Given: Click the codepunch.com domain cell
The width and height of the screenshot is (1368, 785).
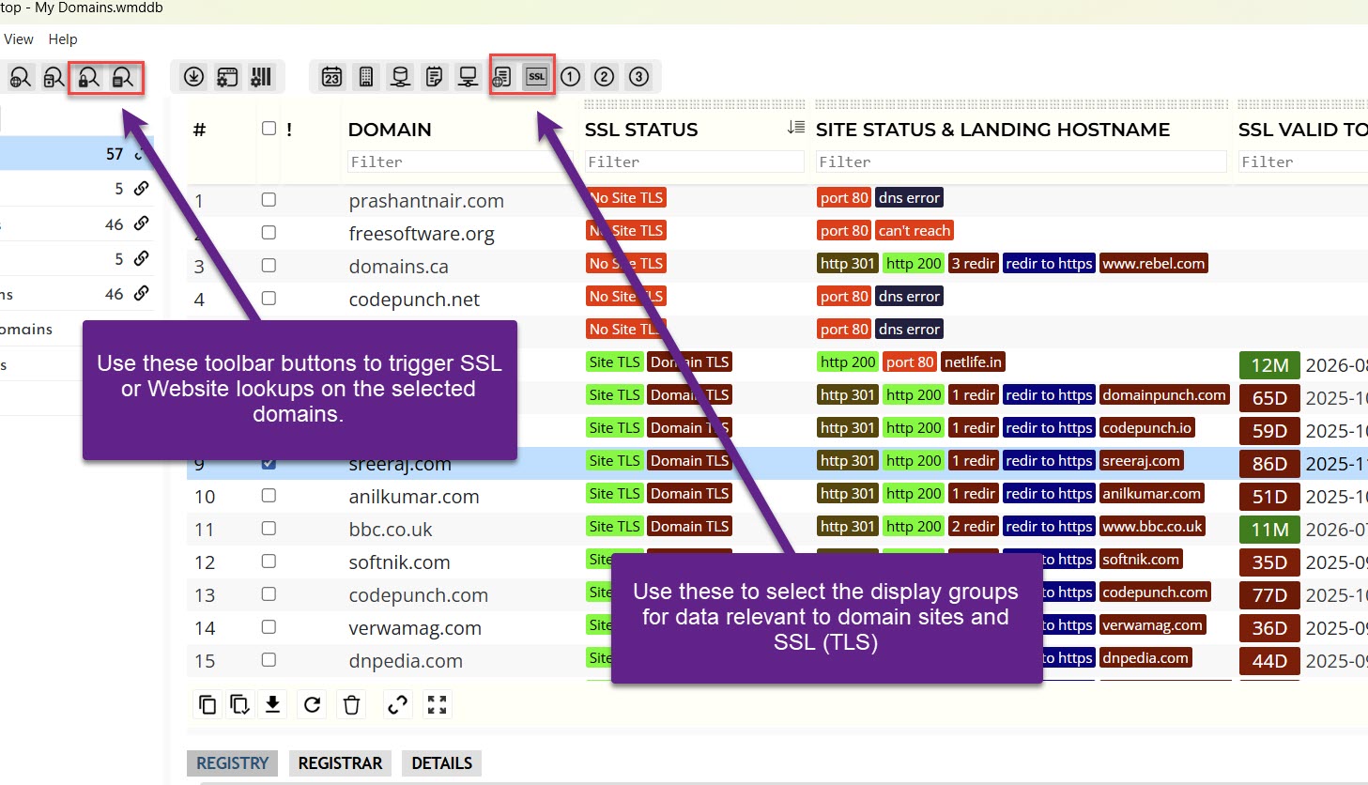Looking at the screenshot, I should click(418, 595).
